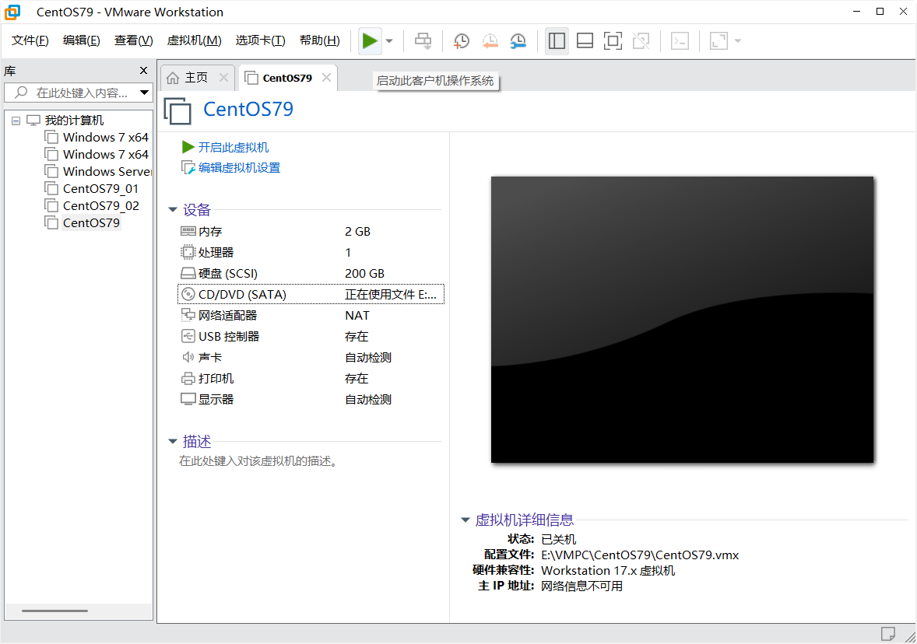
Task: Select CentOS79_02 in the library
Action: point(101,205)
